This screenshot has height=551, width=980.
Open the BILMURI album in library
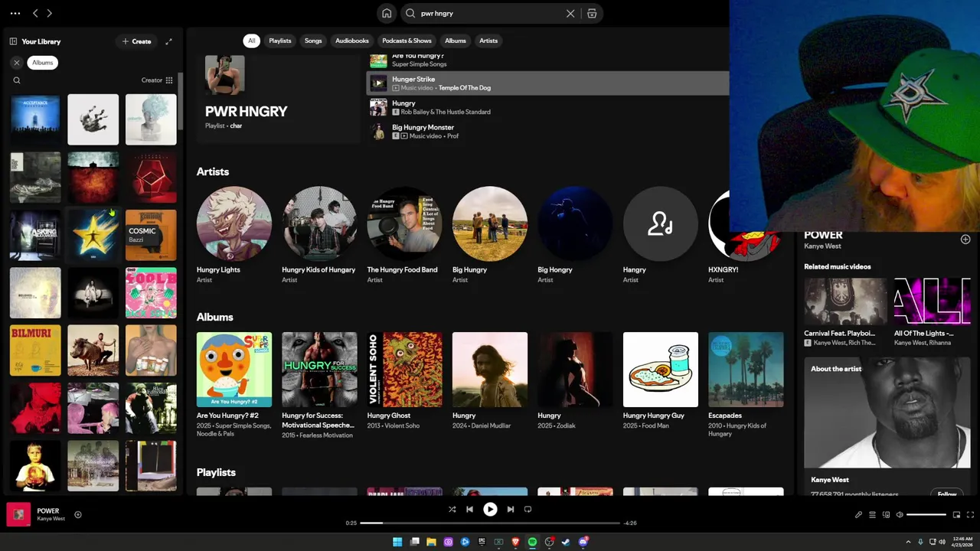35,350
